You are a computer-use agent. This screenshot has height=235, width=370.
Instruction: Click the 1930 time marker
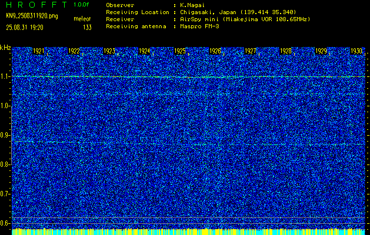[x=356, y=51]
